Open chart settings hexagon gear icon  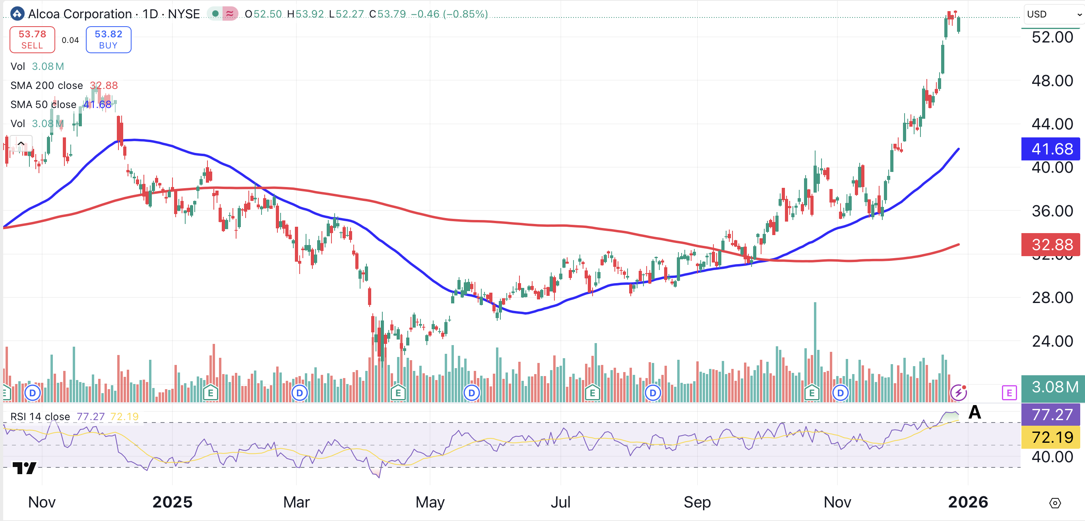click(1055, 503)
